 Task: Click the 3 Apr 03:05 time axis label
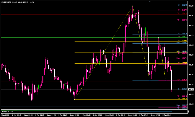[x=74, y=115]
